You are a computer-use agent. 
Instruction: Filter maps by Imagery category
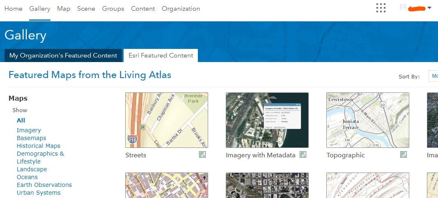[x=29, y=130]
